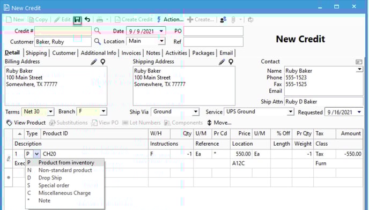Choose Special order from the Type list

pyautogui.click(x=65, y=185)
